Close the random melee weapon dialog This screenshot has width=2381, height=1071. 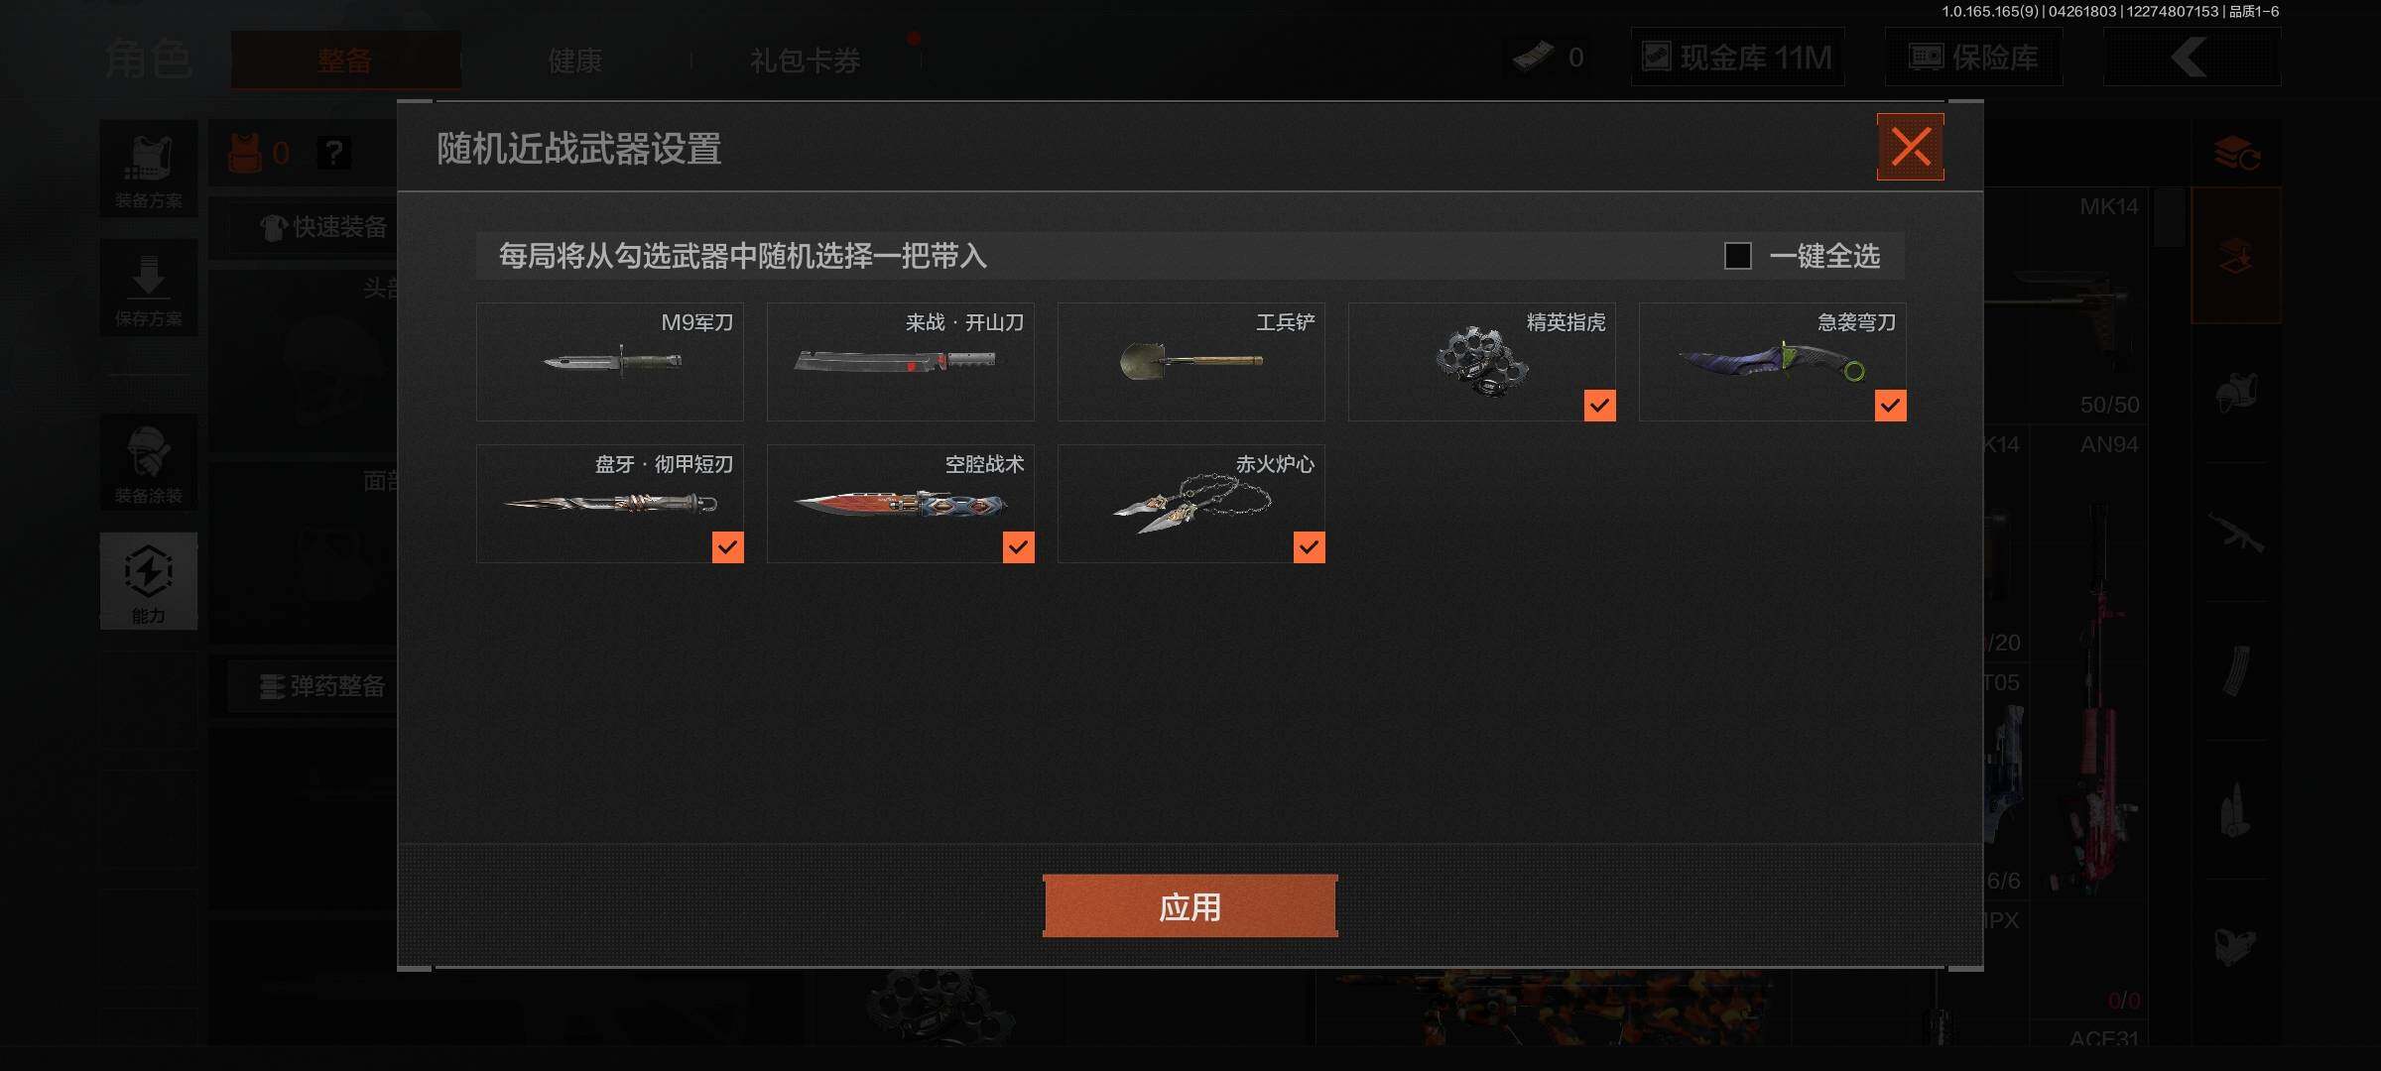click(1910, 147)
